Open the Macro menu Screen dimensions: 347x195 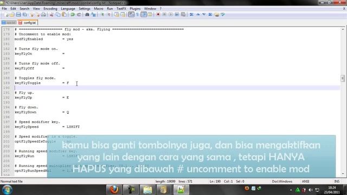(x=99, y=9)
